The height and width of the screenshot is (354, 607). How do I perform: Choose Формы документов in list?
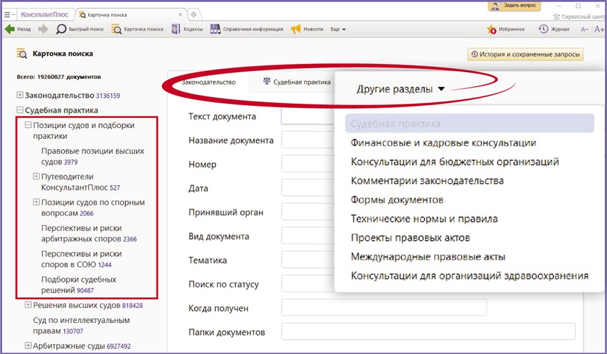[397, 200]
